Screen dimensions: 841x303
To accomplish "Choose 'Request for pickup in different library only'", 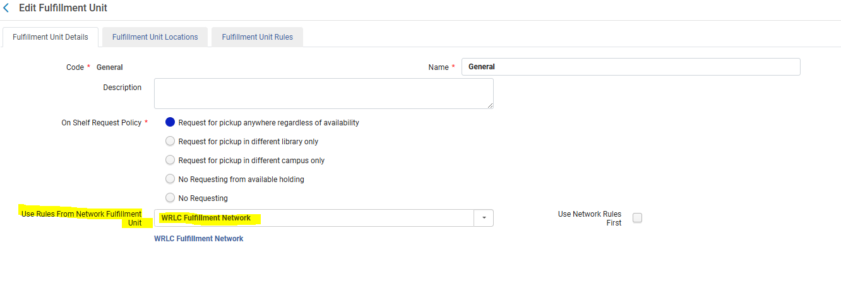I will point(170,141).
